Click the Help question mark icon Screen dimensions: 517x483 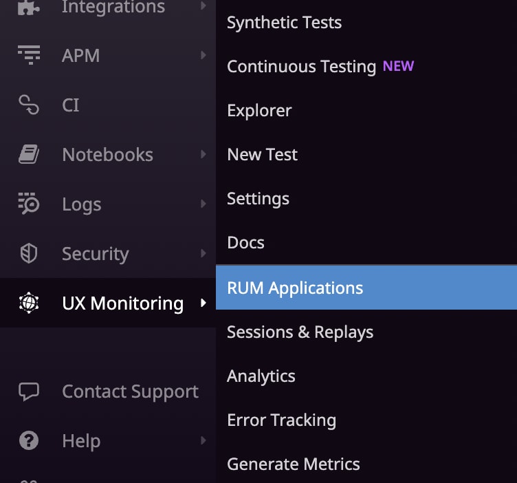coord(28,441)
